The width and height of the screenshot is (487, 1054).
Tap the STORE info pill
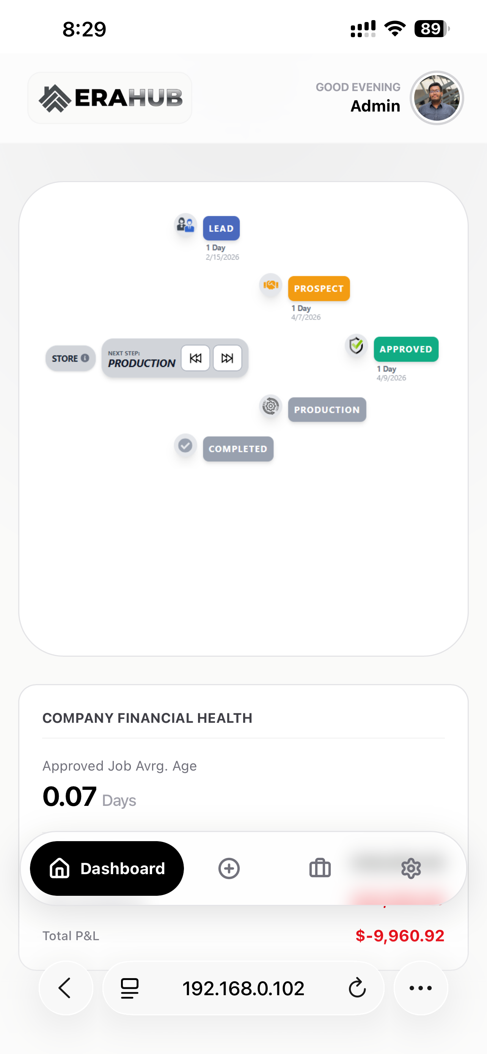[70, 358]
